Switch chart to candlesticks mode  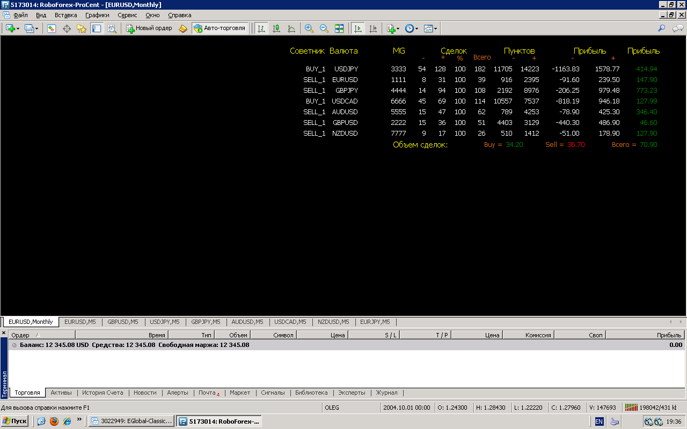[x=276, y=28]
